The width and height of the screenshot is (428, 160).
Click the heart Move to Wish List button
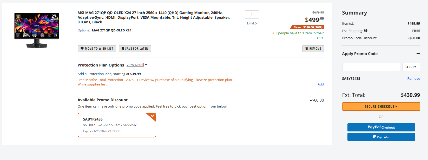pyautogui.click(x=97, y=49)
